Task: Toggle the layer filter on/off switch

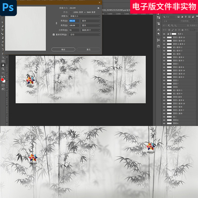Action: (197, 17)
